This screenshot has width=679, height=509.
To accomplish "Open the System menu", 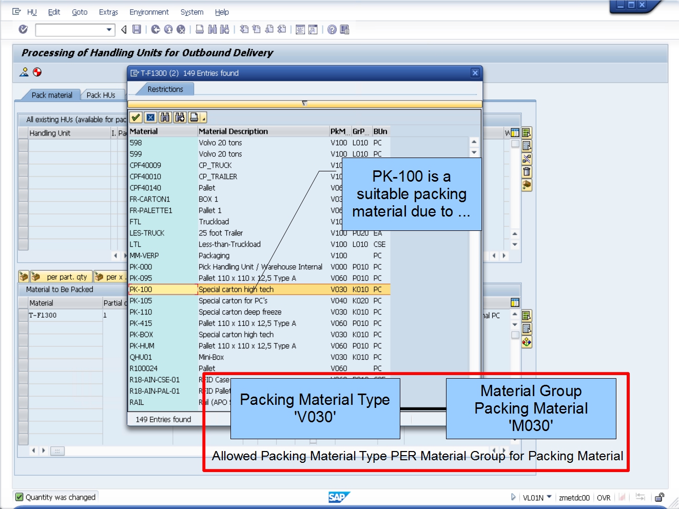I will [192, 12].
